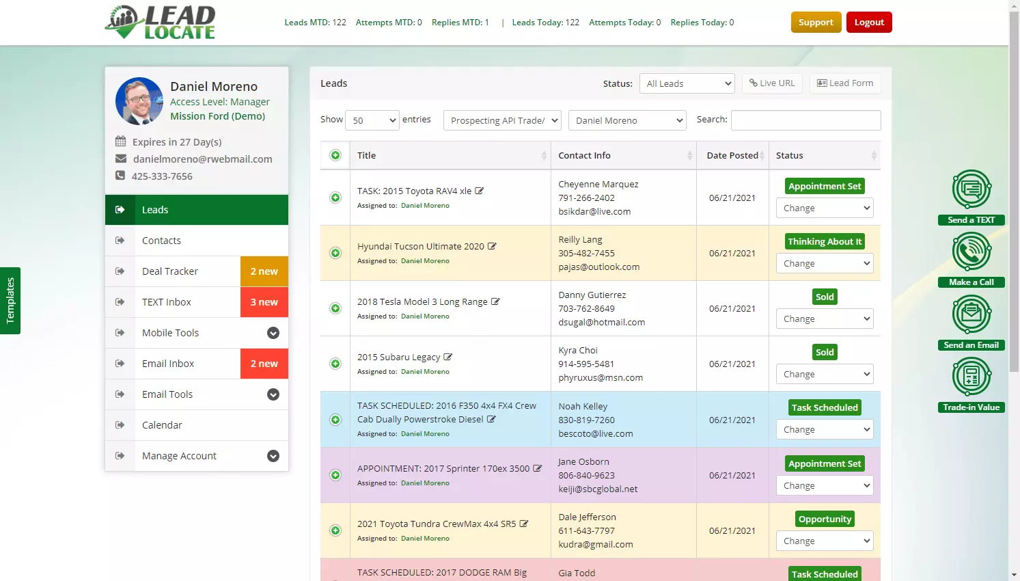
Task: Open the Daniel Moreno assignee filter dropdown
Action: 627,120
